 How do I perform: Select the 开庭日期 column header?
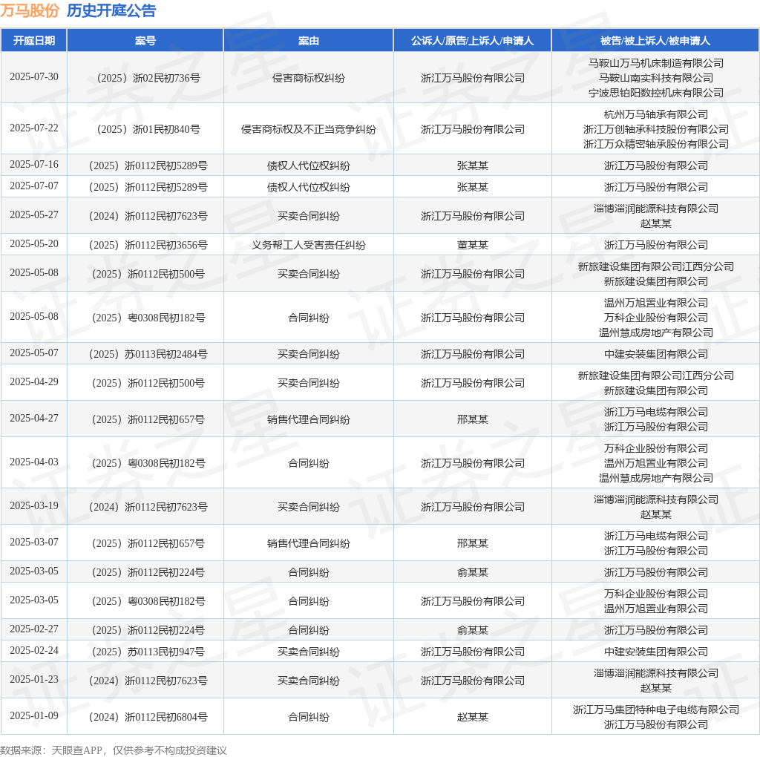point(34,41)
